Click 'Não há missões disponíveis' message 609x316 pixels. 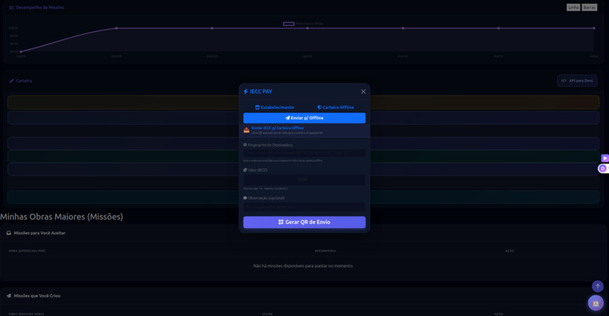[303, 266]
